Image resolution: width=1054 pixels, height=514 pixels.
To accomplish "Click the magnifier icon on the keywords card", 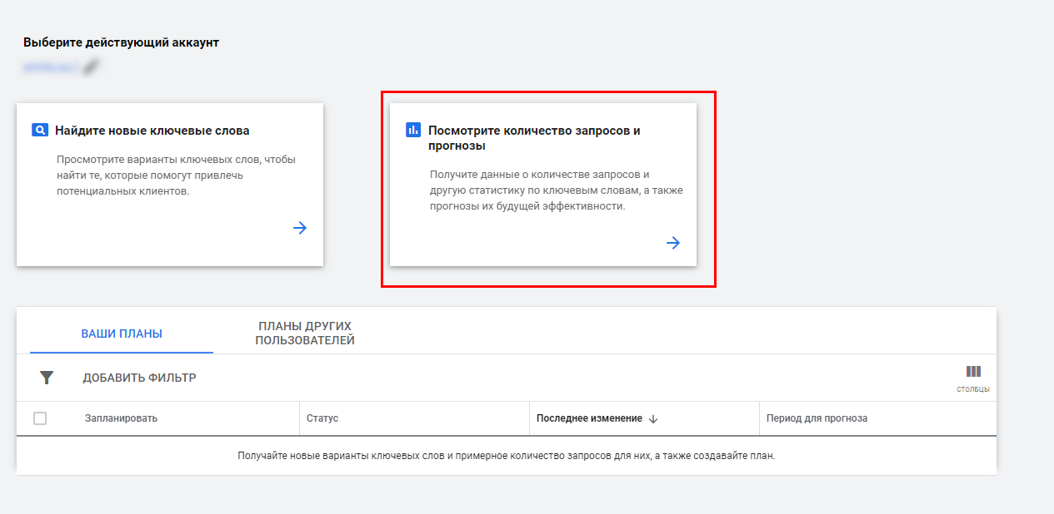I will (x=40, y=130).
